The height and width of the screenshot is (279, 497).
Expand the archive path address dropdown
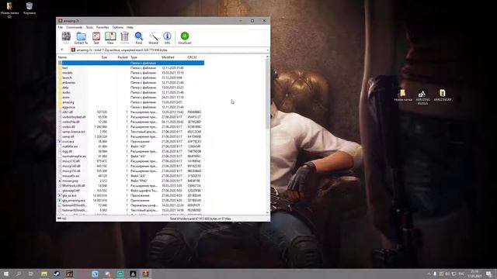pos(267,50)
